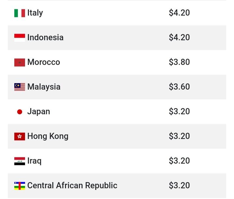Click the Japan flag icon
The height and width of the screenshot is (199, 234).
[x=19, y=112]
